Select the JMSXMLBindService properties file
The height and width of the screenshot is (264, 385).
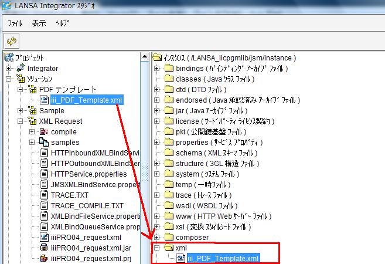(96, 185)
